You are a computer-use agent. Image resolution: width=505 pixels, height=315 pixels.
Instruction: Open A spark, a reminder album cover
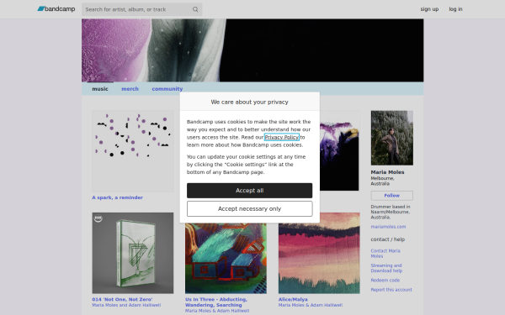(133, 151)
